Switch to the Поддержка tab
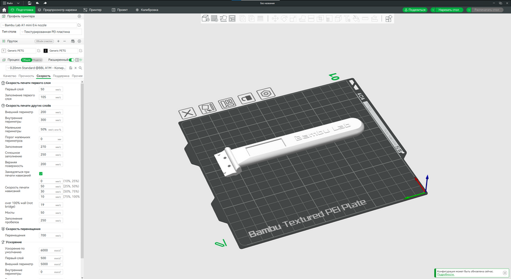This screenshot has width=511, height=279. (61, 76)
